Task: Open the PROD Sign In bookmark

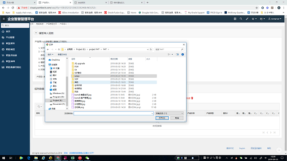Action: (x=214, y=13)
